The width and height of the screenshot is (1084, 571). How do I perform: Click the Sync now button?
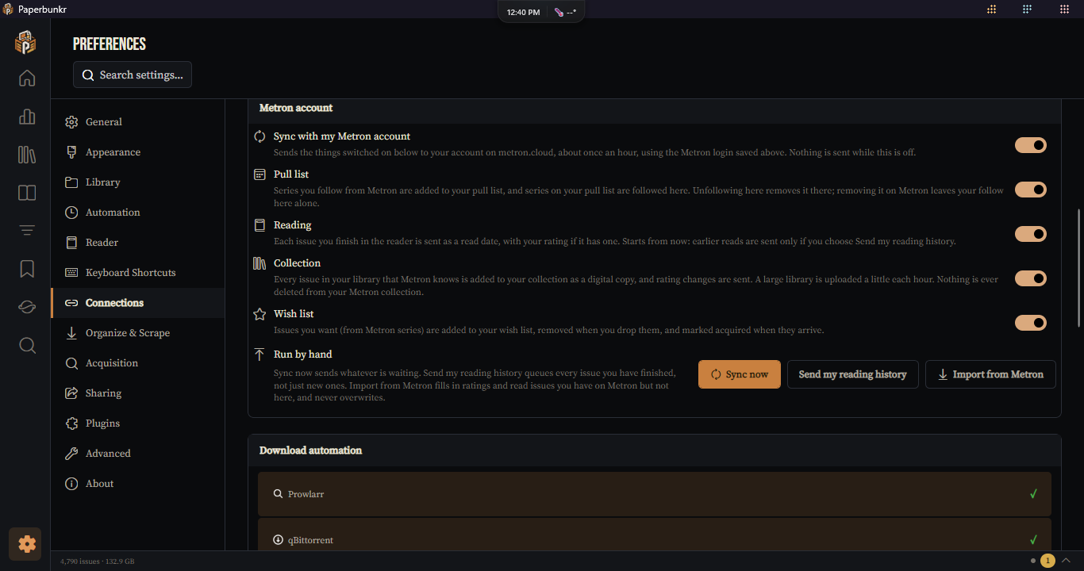tap(740, 374)
